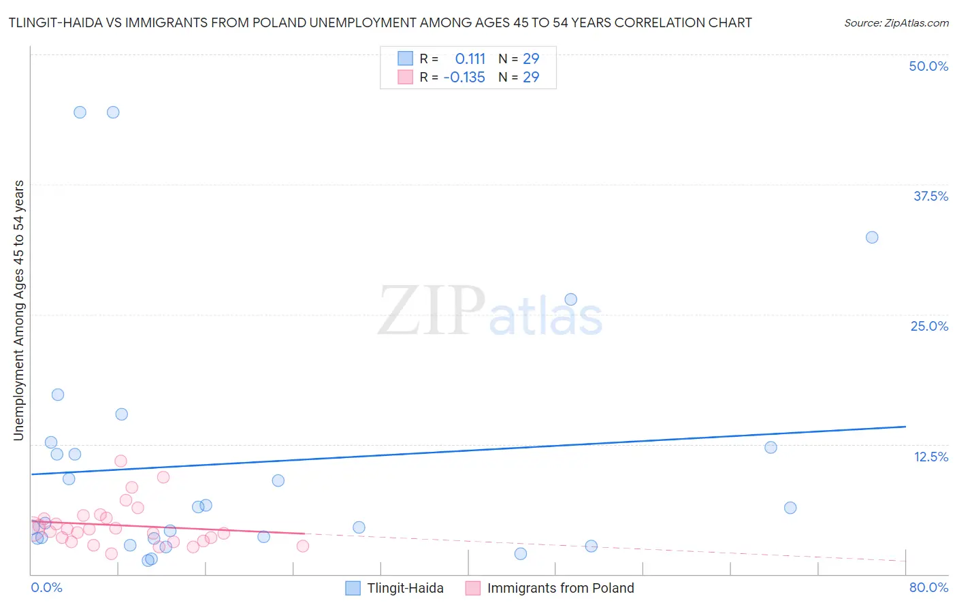
Task: Click the 50.0% y-axis label
Action: [928, 66]
